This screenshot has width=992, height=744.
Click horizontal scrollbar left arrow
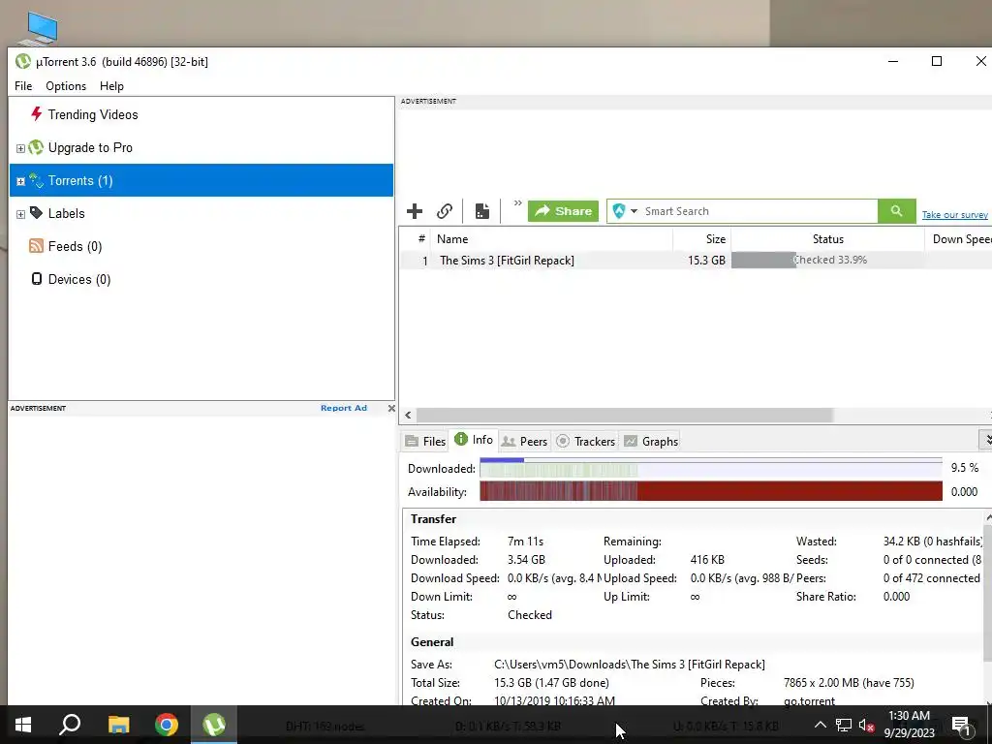[408, 415]
